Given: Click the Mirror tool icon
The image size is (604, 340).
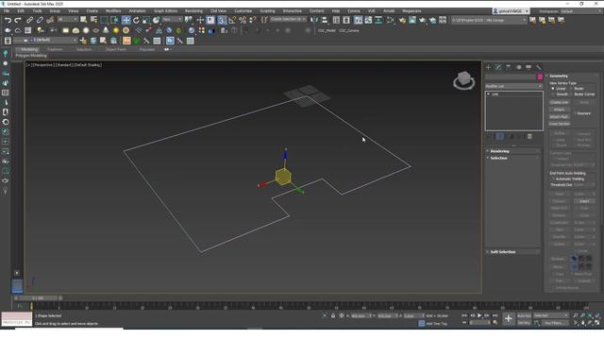Looking at the screenshot, I should (314, 20).
